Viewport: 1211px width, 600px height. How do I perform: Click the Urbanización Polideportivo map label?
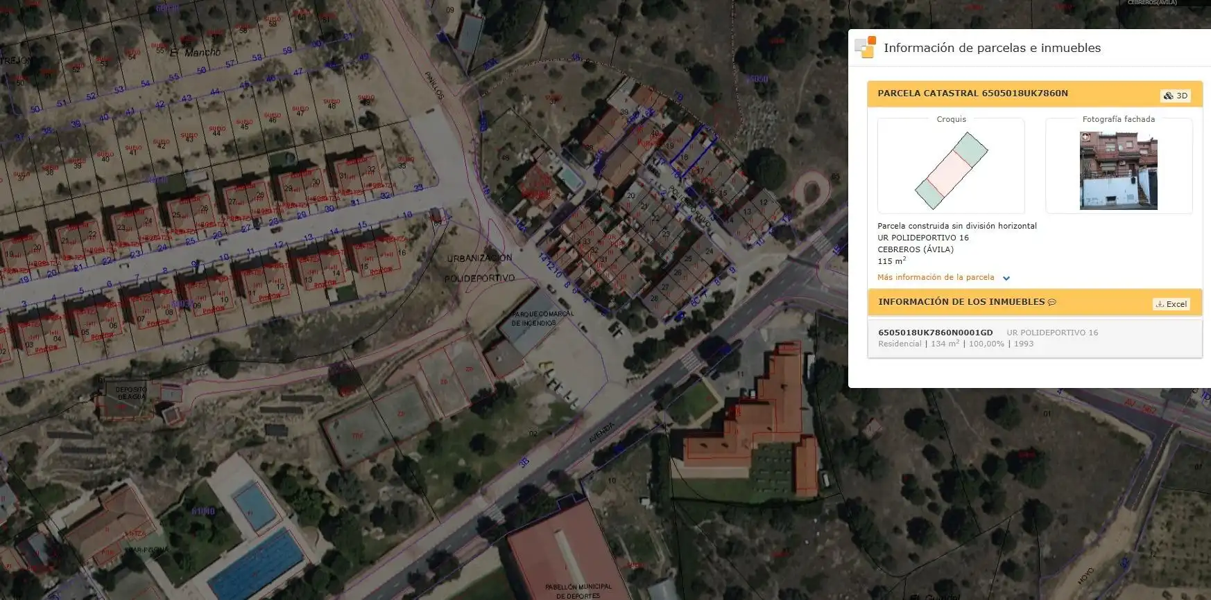coord(480,268)
